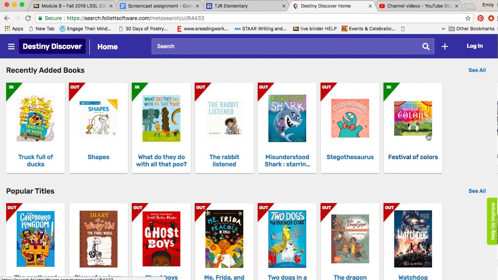Viewport: 498px width, 280px height.
Task: Bookmark this page with star icon
Action: (468, 18)
